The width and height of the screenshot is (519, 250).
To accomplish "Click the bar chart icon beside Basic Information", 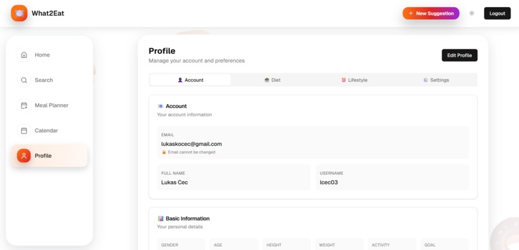I will (x=160, y=219).
